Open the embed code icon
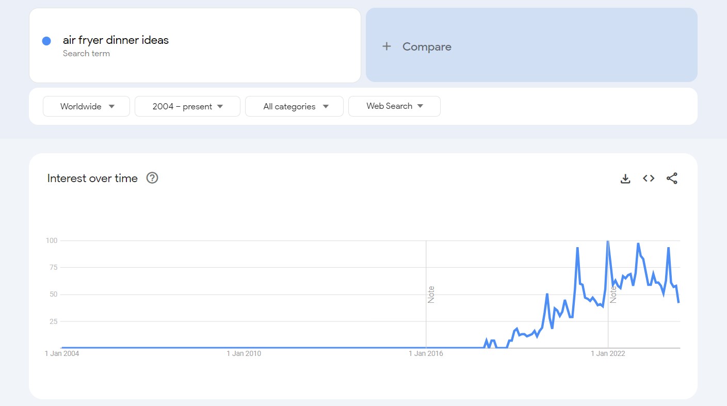The width and height of the screenshot is (727, 406). point(649,178)
